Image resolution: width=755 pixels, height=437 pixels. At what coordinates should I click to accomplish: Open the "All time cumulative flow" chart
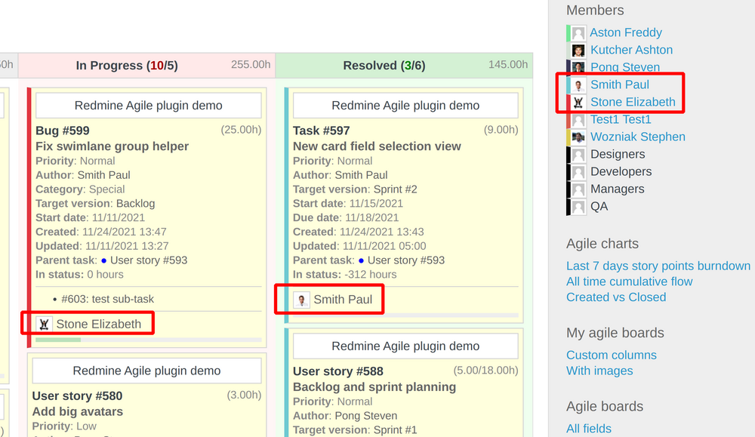coord(629,281)
